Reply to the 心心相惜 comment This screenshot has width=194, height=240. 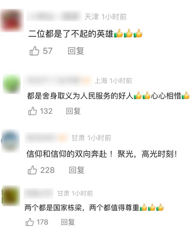[73, 111]
